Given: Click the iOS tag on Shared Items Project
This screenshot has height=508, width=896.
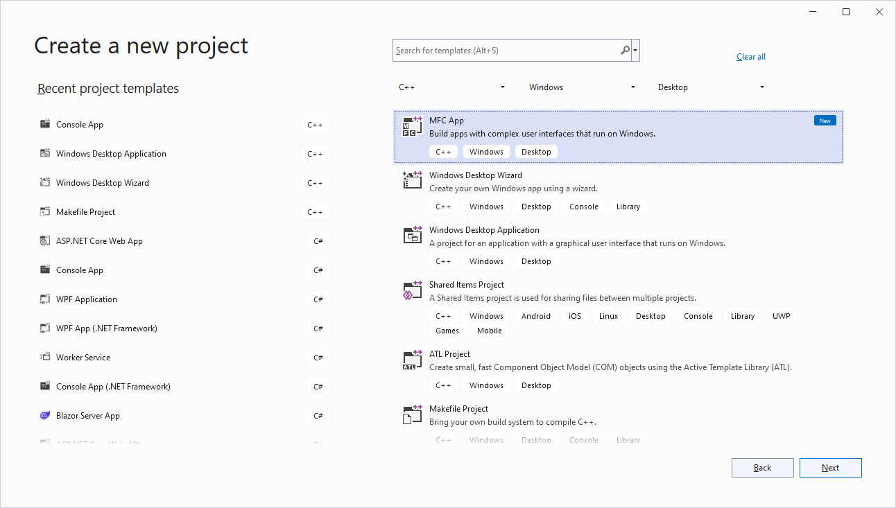Looking at the screenshot, I should (x=575, y=316).
